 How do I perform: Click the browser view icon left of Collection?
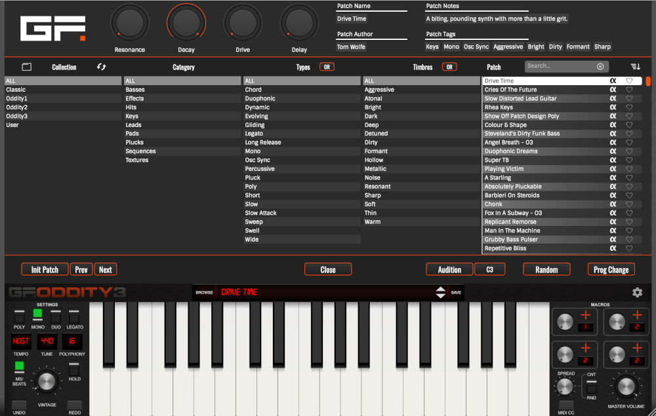[26, 67]
